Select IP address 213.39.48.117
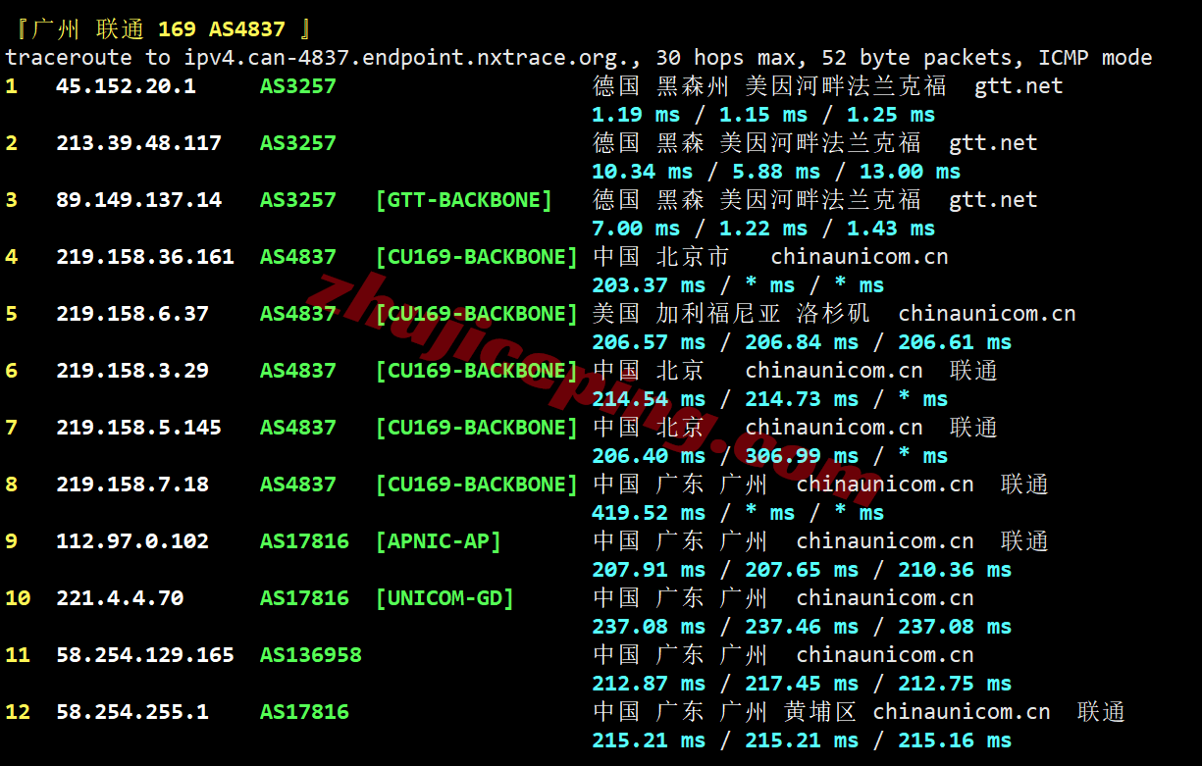The width and height of the screenshot is (1202, 766). [x=138, y=143]
